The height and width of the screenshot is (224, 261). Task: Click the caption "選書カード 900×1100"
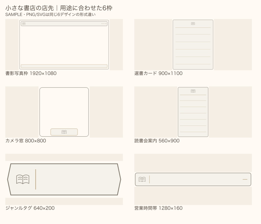click(x=158, y=73)
